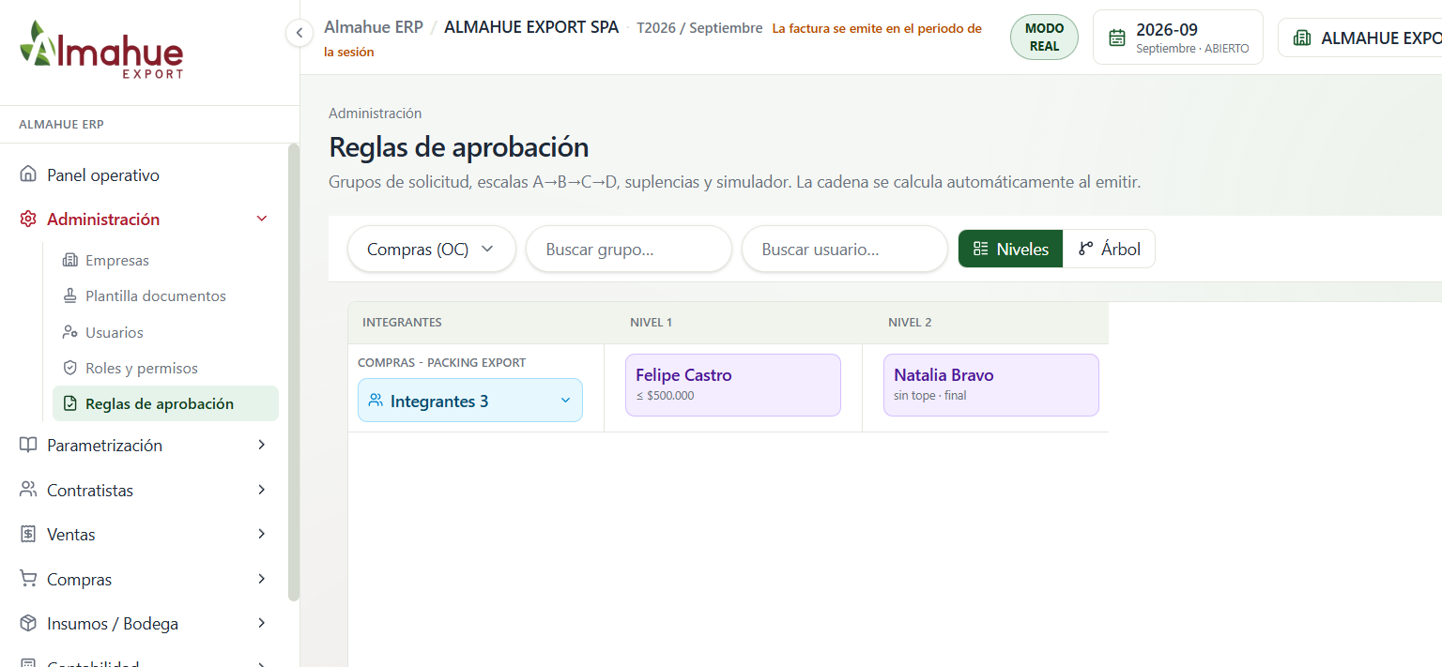Click the NIVEL 2 column header
1442x667 pixels.
click(910, 323)
